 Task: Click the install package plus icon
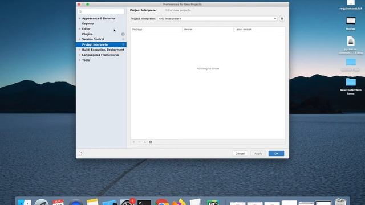133,142
